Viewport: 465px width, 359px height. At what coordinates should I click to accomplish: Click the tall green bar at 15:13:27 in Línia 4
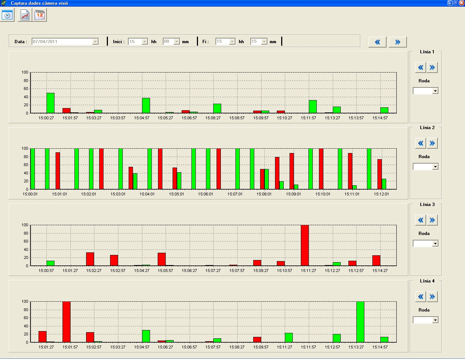click(360, 322)
